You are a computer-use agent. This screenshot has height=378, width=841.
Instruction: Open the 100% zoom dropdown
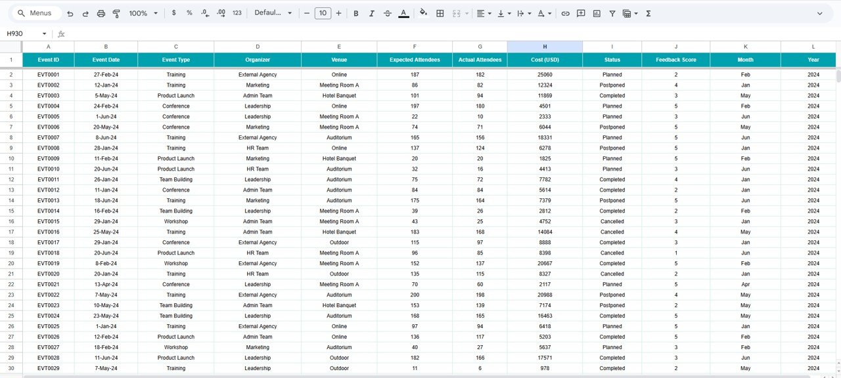click(x=143, y=13)
